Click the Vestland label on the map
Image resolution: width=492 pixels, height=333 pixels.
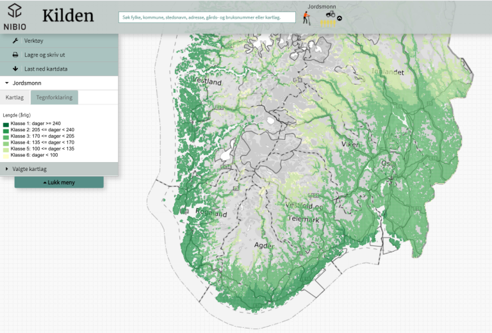point(207,81)
